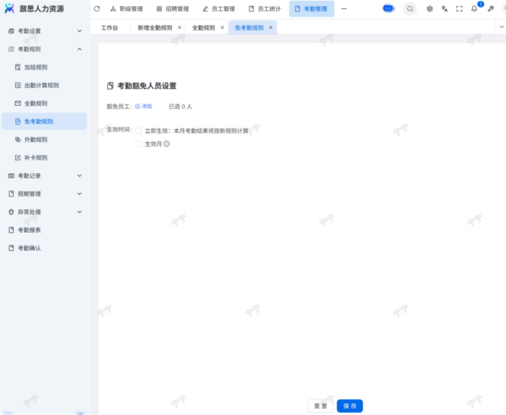Open the notification bell
The width and height of the screenshot is (506, 415).
[x=474, y=9]
